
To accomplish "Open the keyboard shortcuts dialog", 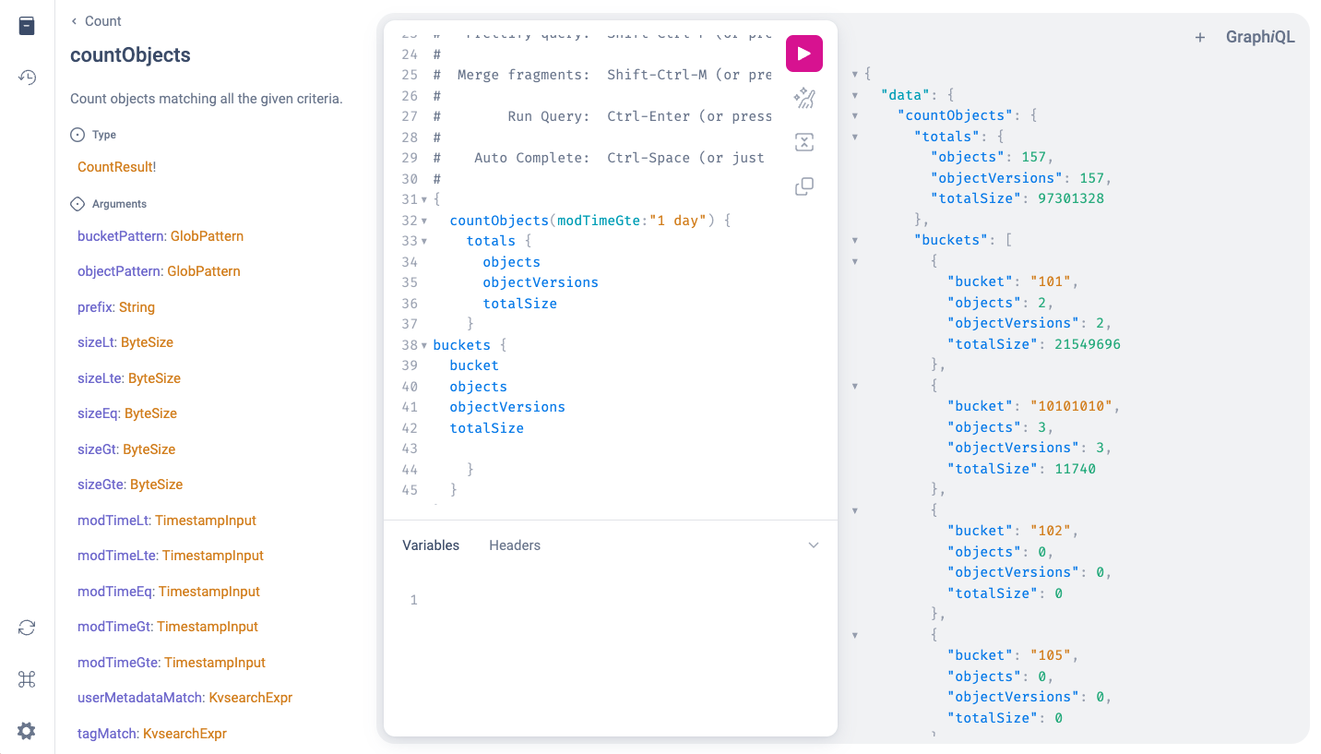I will (x=27, y=679).
